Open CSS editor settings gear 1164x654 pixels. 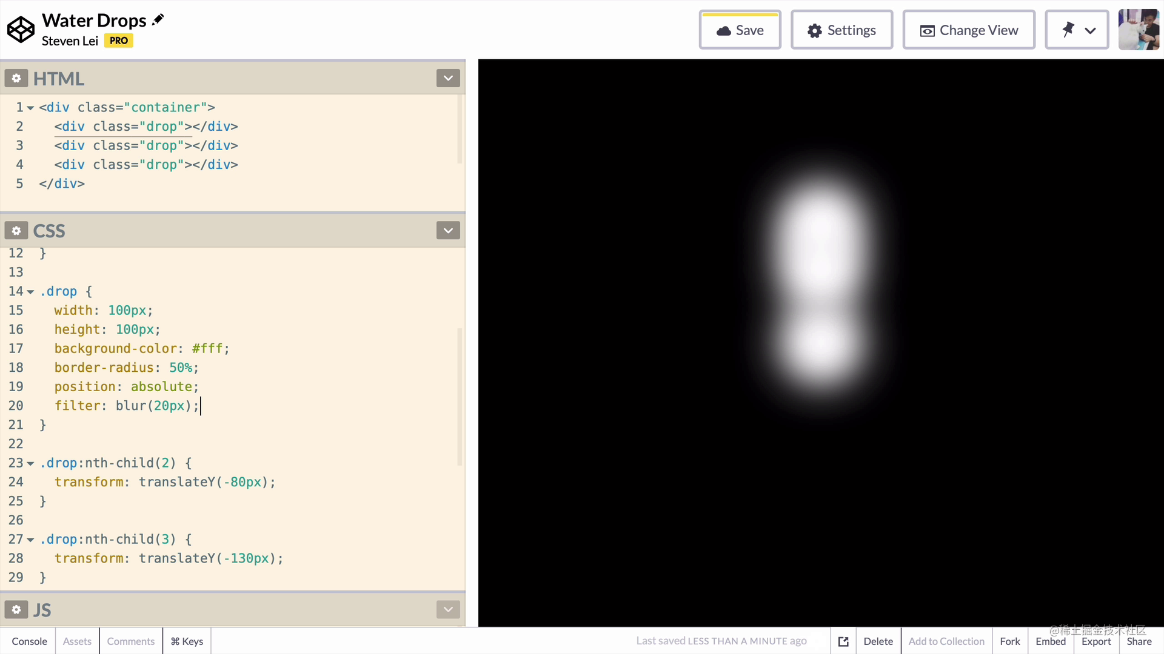click(x=16, y=231)
